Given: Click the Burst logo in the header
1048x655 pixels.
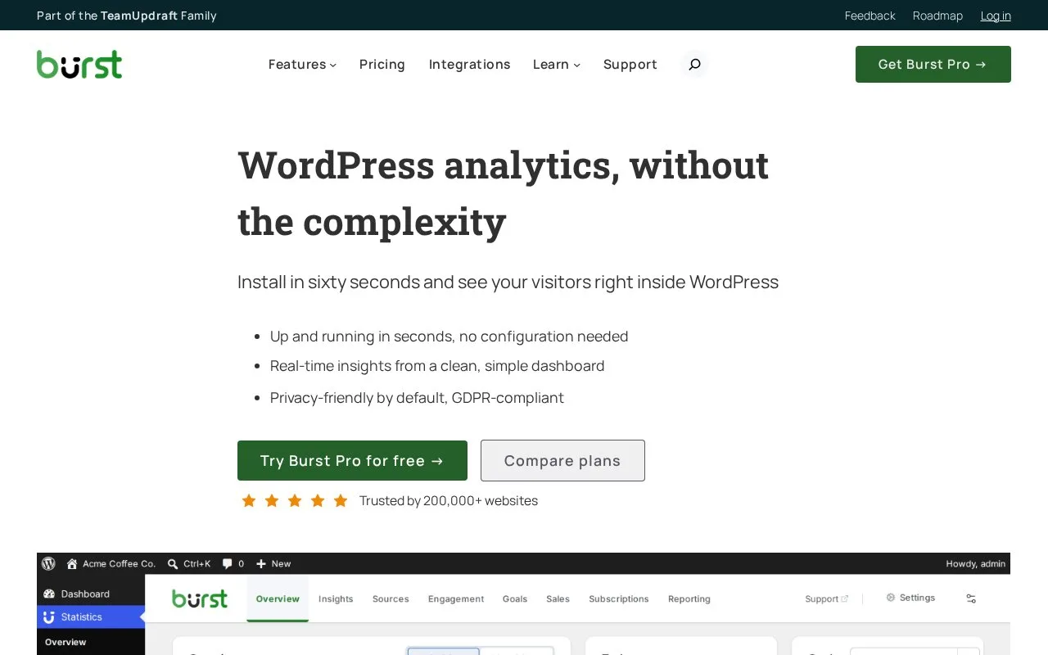Looking at the screenshot, I should click(x=79, y=64).
